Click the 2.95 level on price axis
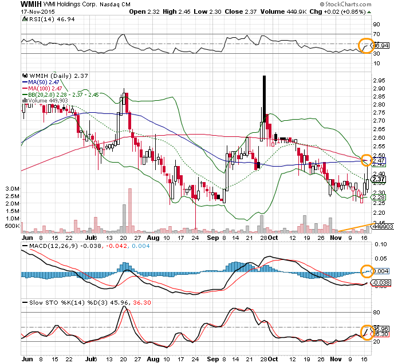394x363 pixels. 379,81
